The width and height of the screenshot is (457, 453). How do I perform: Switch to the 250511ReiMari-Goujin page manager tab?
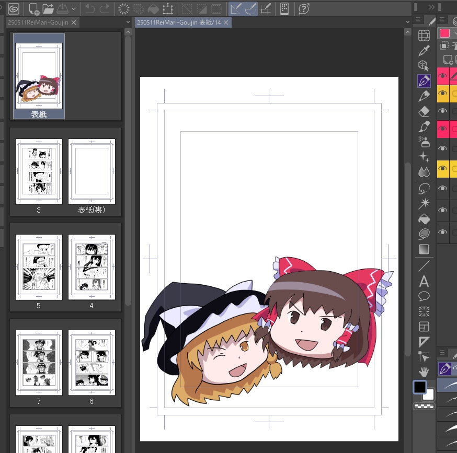(x=38, y=22)
